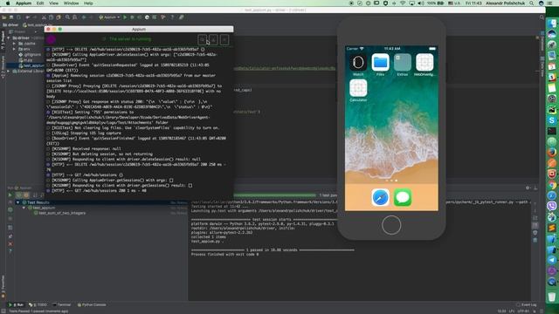Click the Paste icon in PyCharm toolbar

point(59,17)
